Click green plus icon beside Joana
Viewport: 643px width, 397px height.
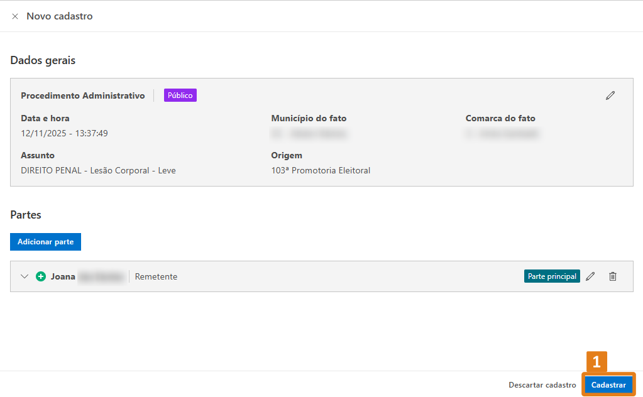(41, 276)
